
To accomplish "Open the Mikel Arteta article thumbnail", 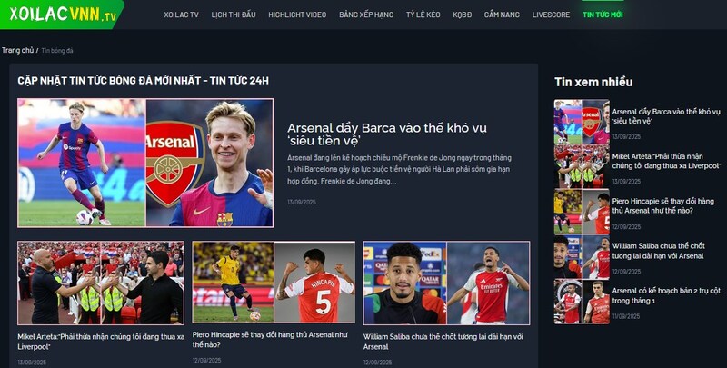I will click(101, 283).
